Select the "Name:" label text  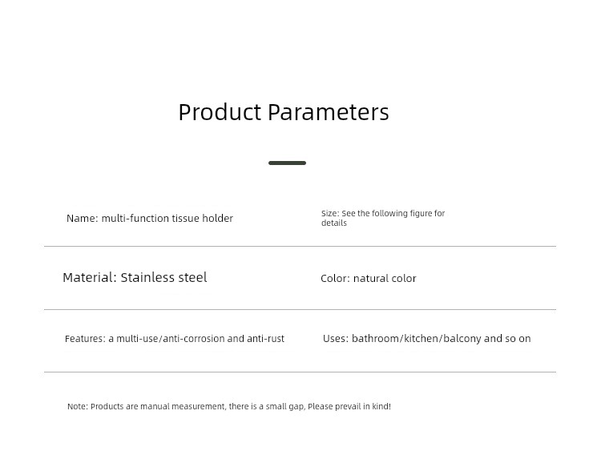[83, 219]
